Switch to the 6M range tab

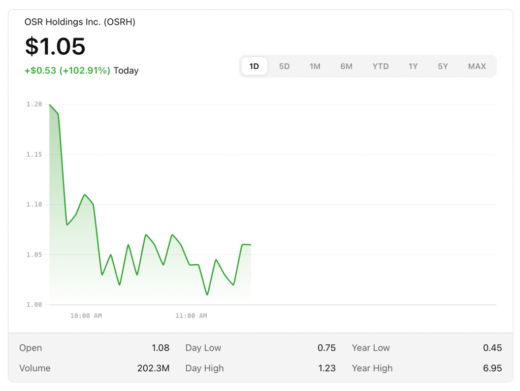coord(346,66)
